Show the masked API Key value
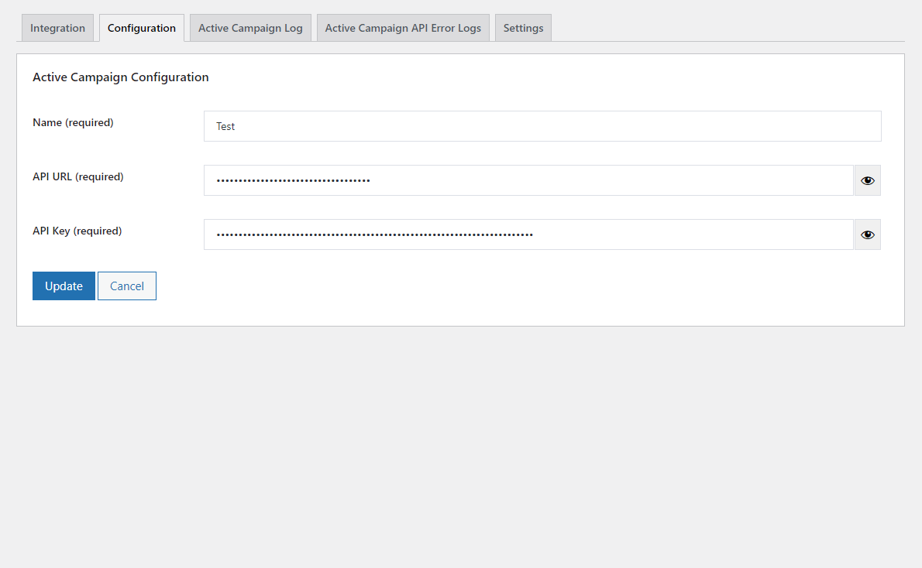Screen dimensions: 922x568 pos(867,234)
